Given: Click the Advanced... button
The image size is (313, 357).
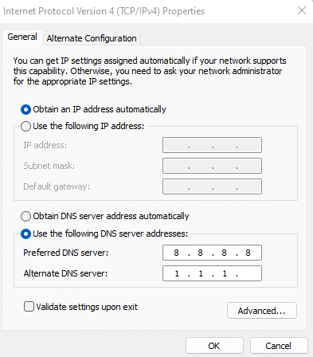Looking at the screenshot, I should [262, 310].
